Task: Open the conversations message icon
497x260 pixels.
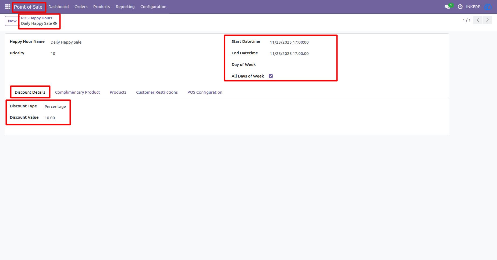Action: coord(448,7)
